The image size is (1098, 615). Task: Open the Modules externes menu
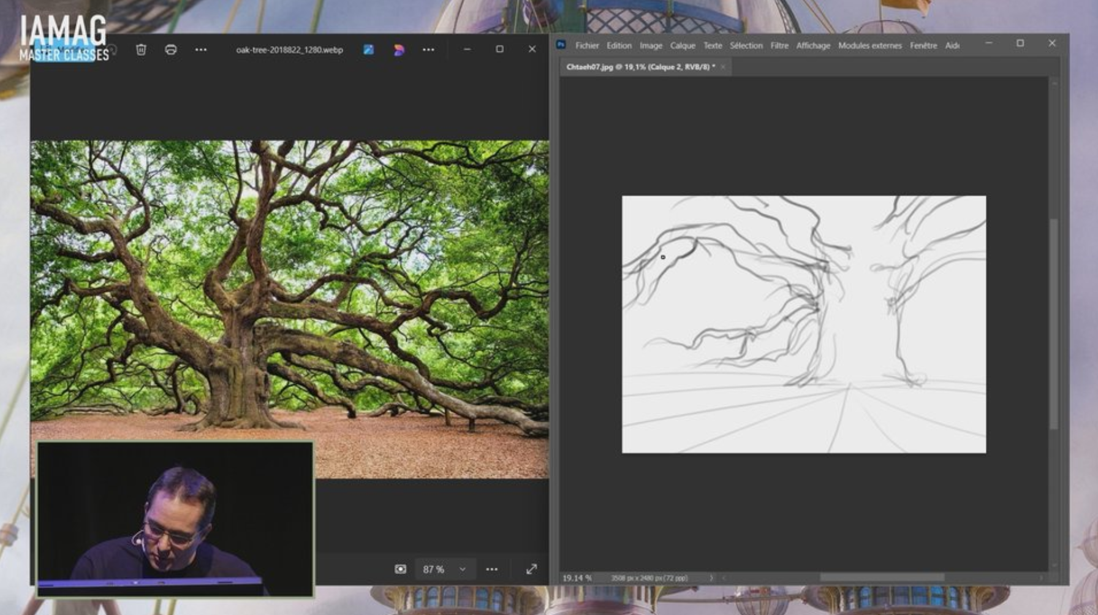pos(869,45)
